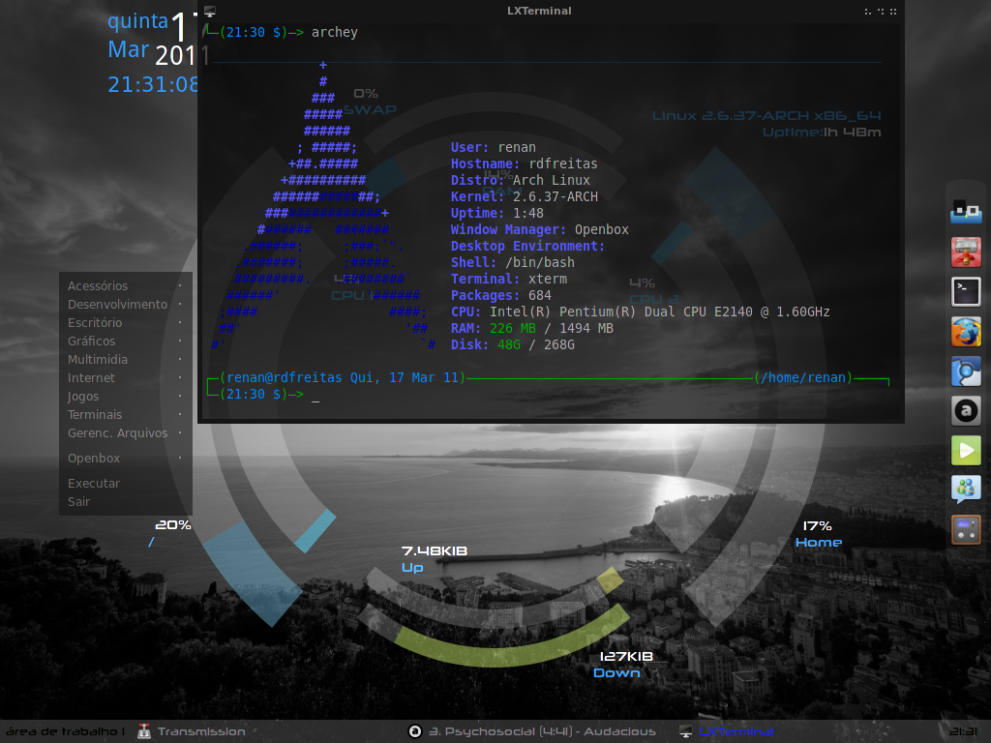The width and height of the screenshot is (991, 743).
Task: Launch the terminal icon in the dock
Action: (x=966, y=292)
